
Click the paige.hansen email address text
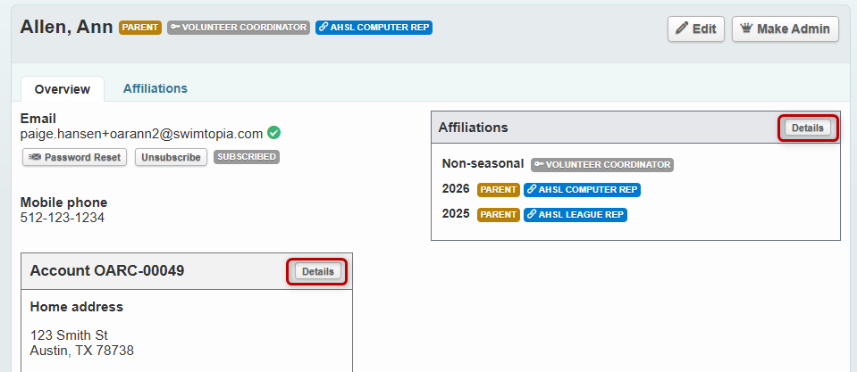141,134
